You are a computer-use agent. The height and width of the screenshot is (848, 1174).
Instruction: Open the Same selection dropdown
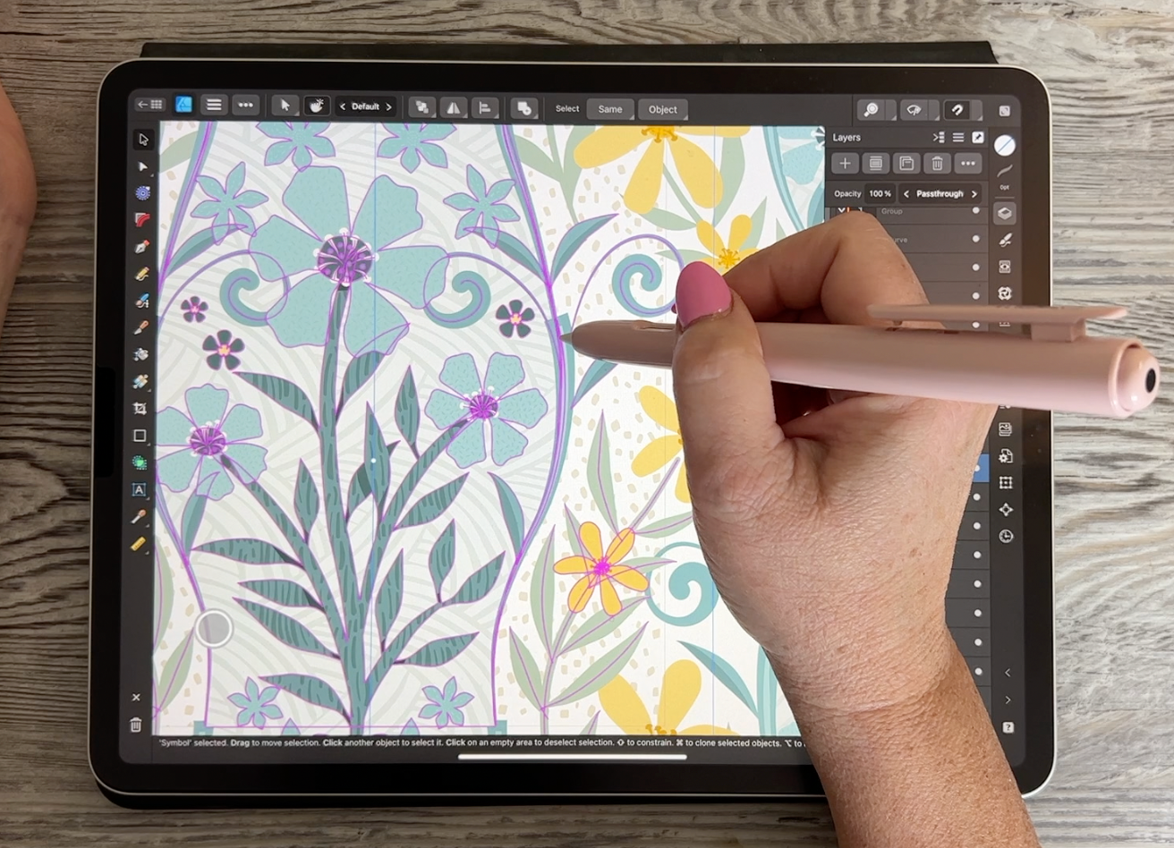tap(609, 109)
